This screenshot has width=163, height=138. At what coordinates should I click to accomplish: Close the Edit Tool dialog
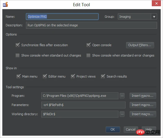click(156, 3)
